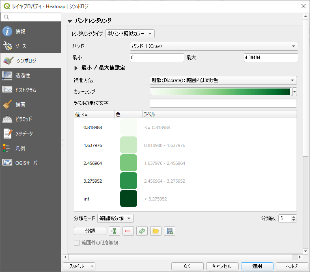Click the 最小 value input field
Viewport: 310px width, 272px height.
157,58
